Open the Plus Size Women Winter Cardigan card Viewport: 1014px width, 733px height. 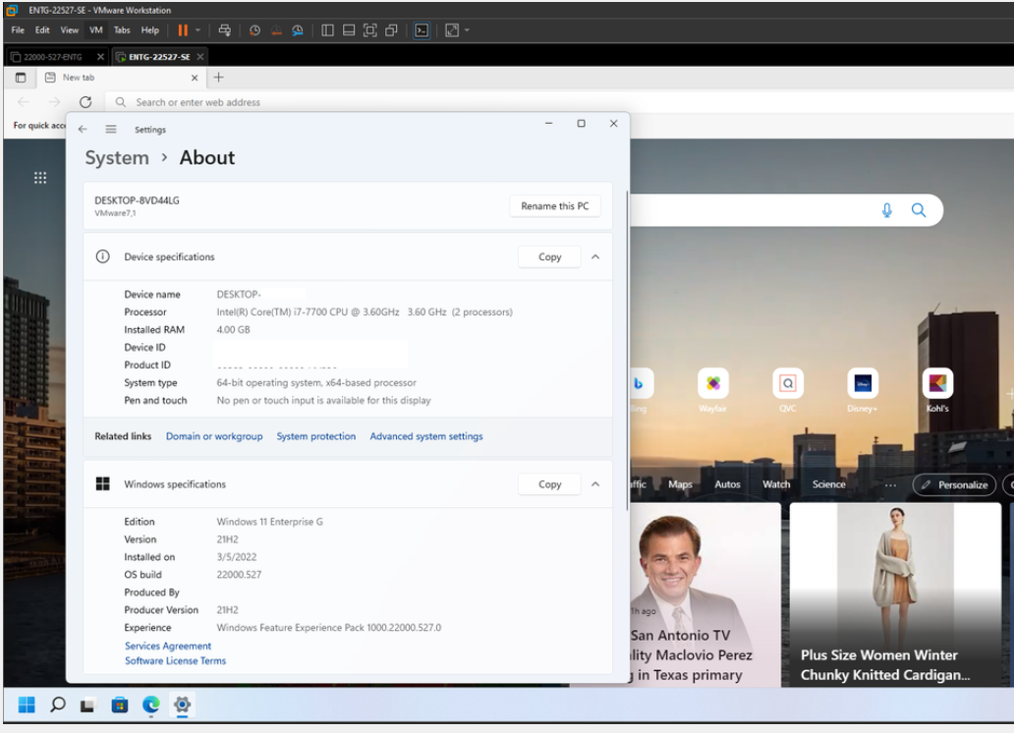click(895, 595)
